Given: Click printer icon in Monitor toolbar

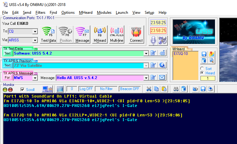Looking at the screenshot, I should coord(210,89).
